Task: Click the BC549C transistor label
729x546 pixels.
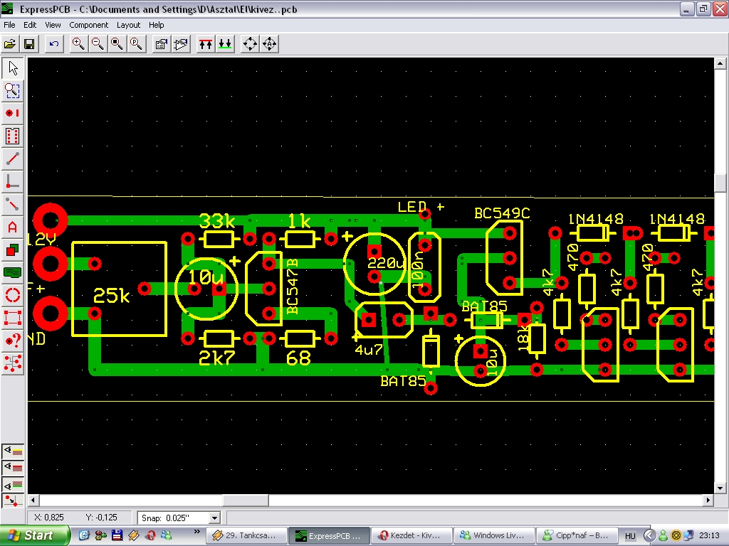Action: pyautogui.click(x=502, y=213)
